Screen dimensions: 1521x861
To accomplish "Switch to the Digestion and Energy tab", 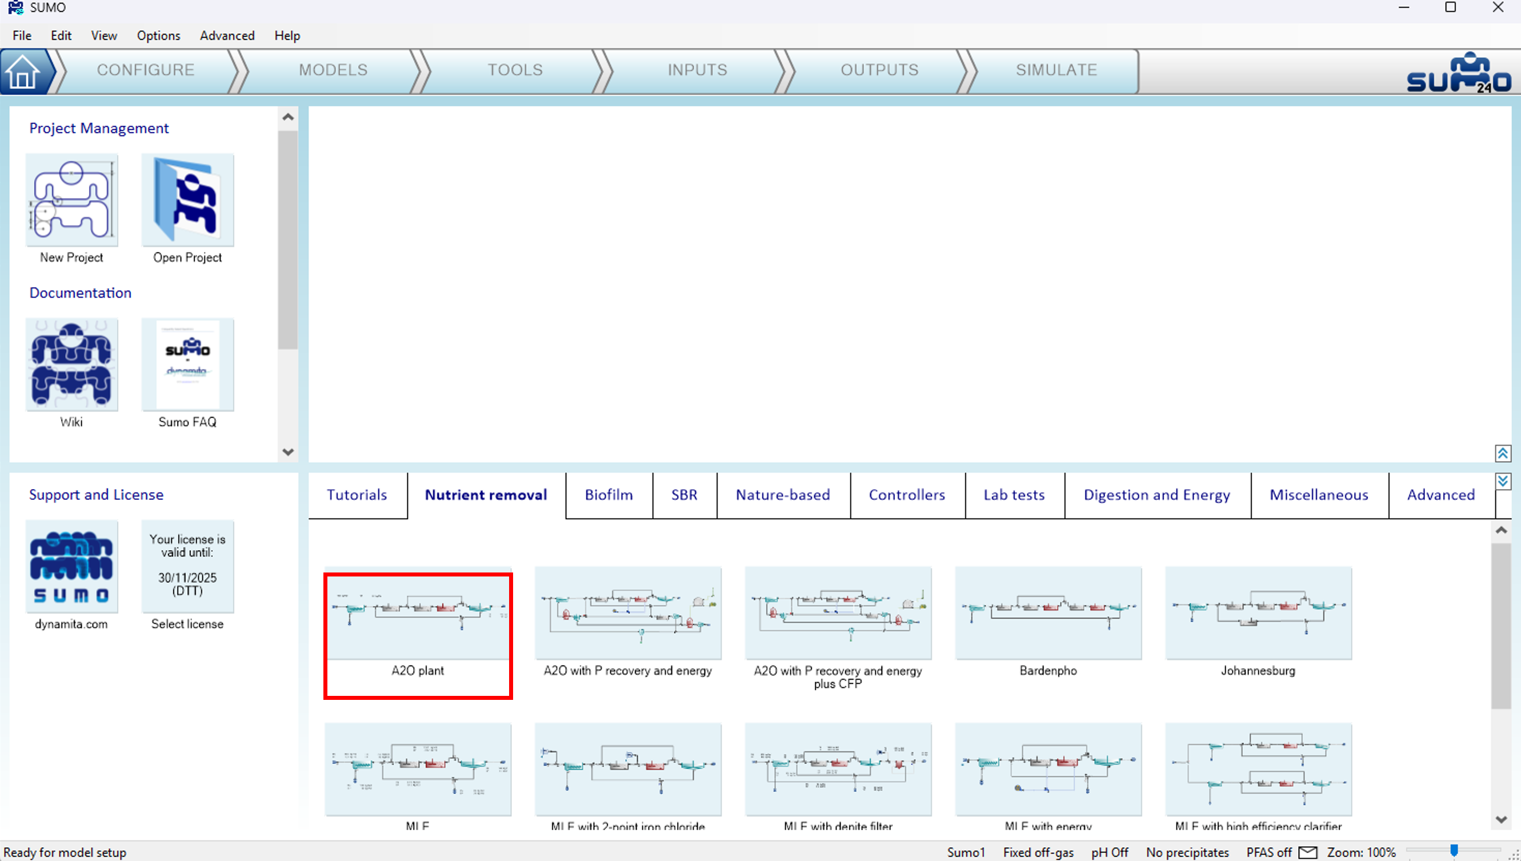I will coord(1156,494).
